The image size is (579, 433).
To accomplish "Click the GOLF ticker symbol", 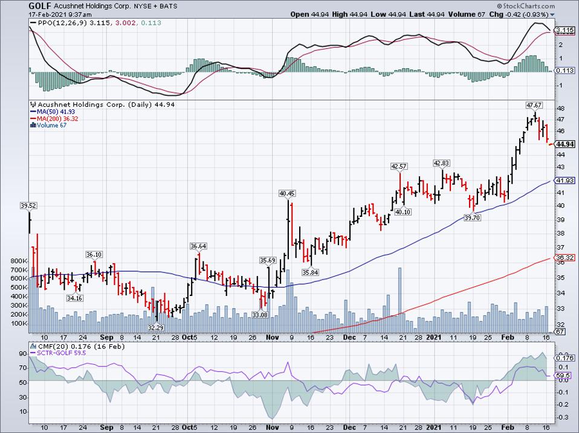I will tap(40, 6).
